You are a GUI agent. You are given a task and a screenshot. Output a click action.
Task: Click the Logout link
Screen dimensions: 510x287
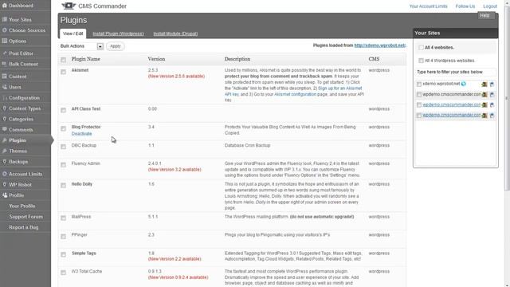pos(490,6)
